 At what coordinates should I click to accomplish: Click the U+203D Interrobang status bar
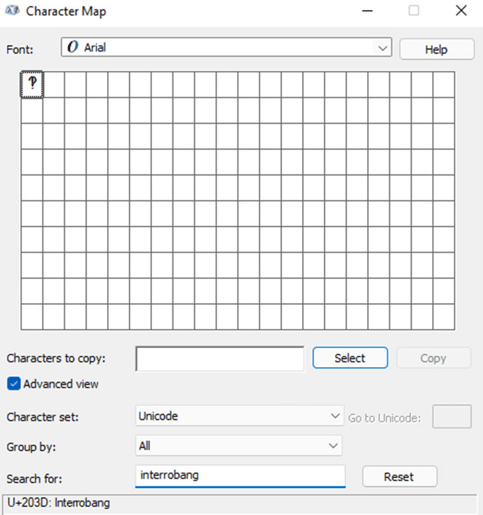click(x=239, y=503)
